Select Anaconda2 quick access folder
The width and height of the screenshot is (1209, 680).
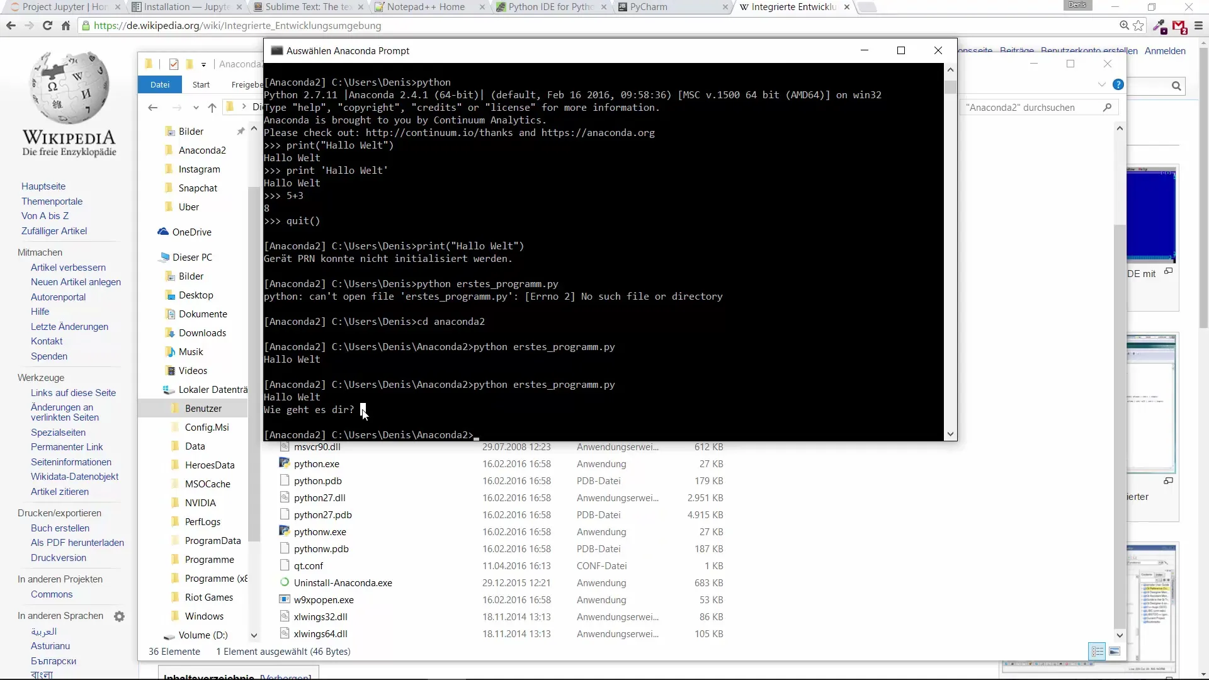click(x=201, y=150)
